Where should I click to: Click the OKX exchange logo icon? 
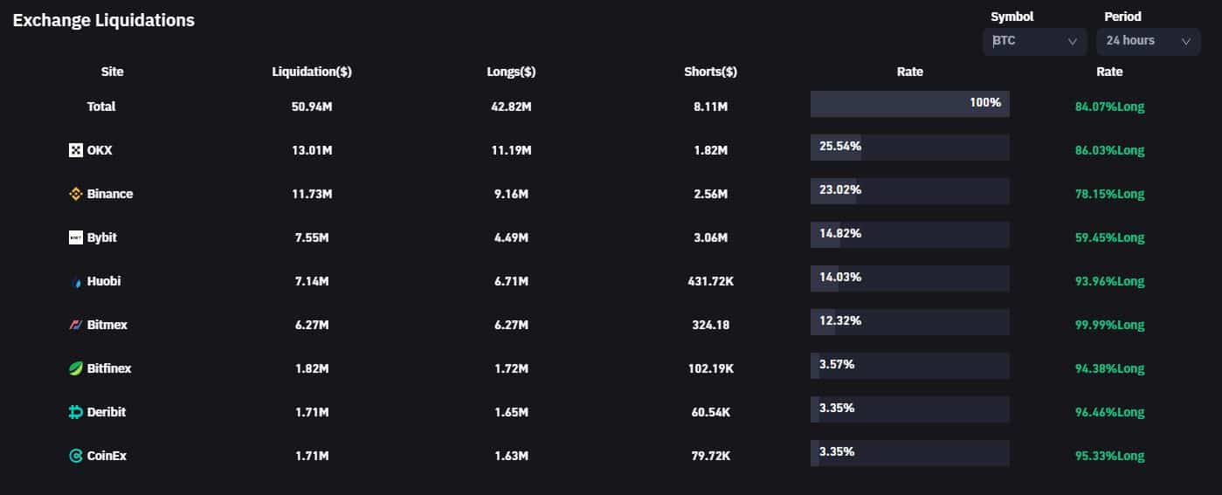(x=76, y=150)
